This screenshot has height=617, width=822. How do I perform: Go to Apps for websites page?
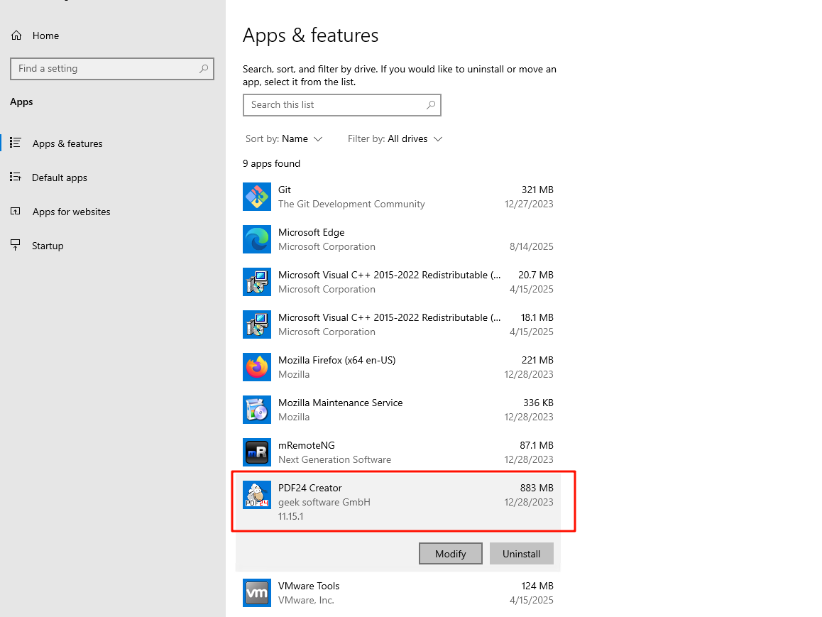[71, 212]
